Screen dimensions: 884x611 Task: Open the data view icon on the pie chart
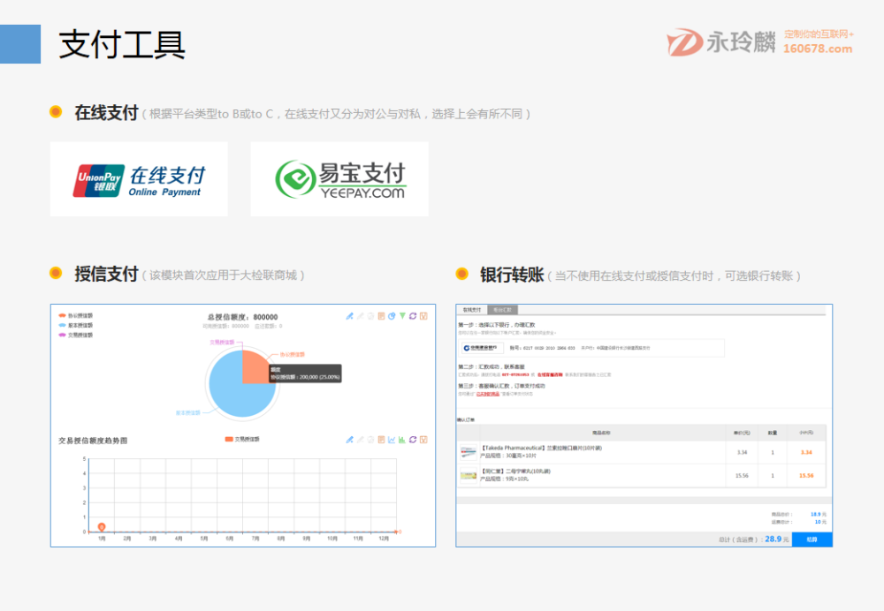point(381,316)
